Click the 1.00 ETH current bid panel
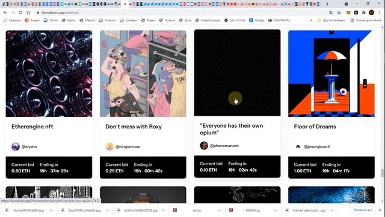The width and height of the screenshot is (385, 217). pos(331,168)
